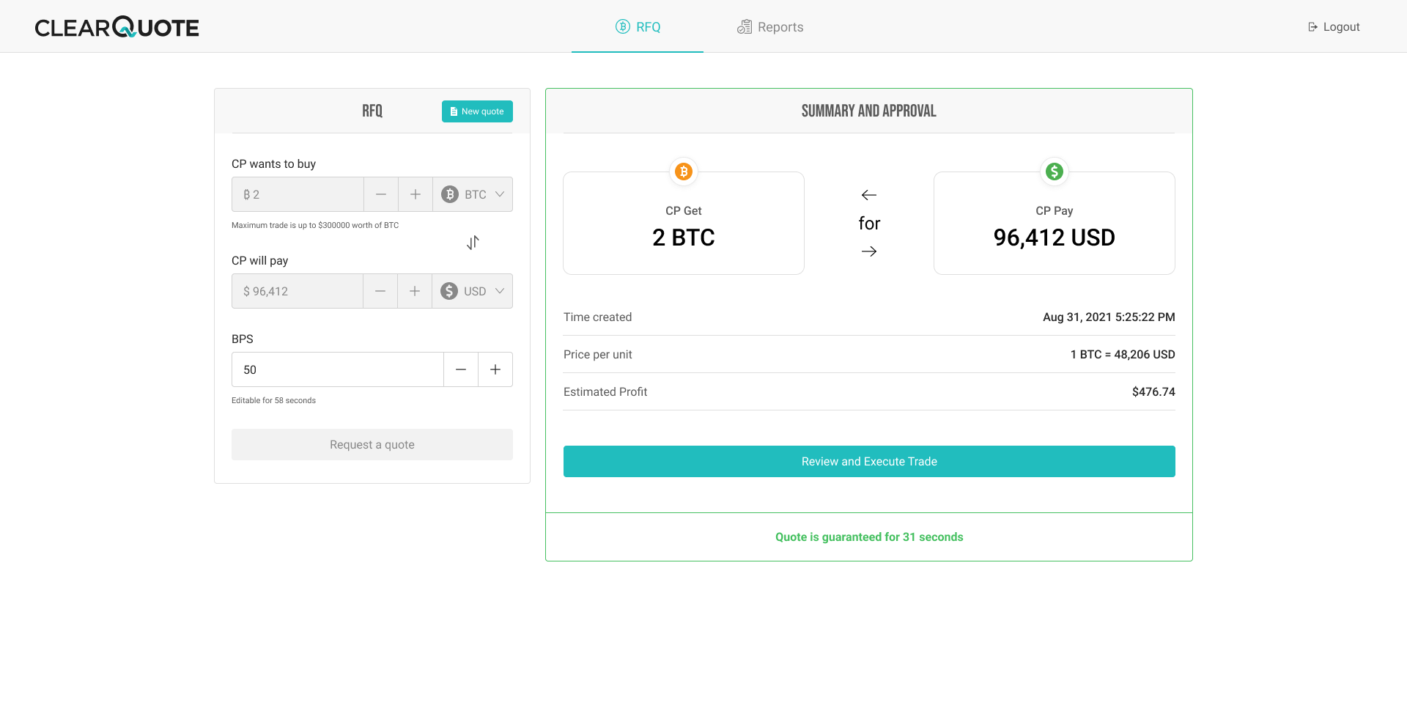Screen dimensions: 1407x711
Task: Click the New quote button
Action: (477, 111)
